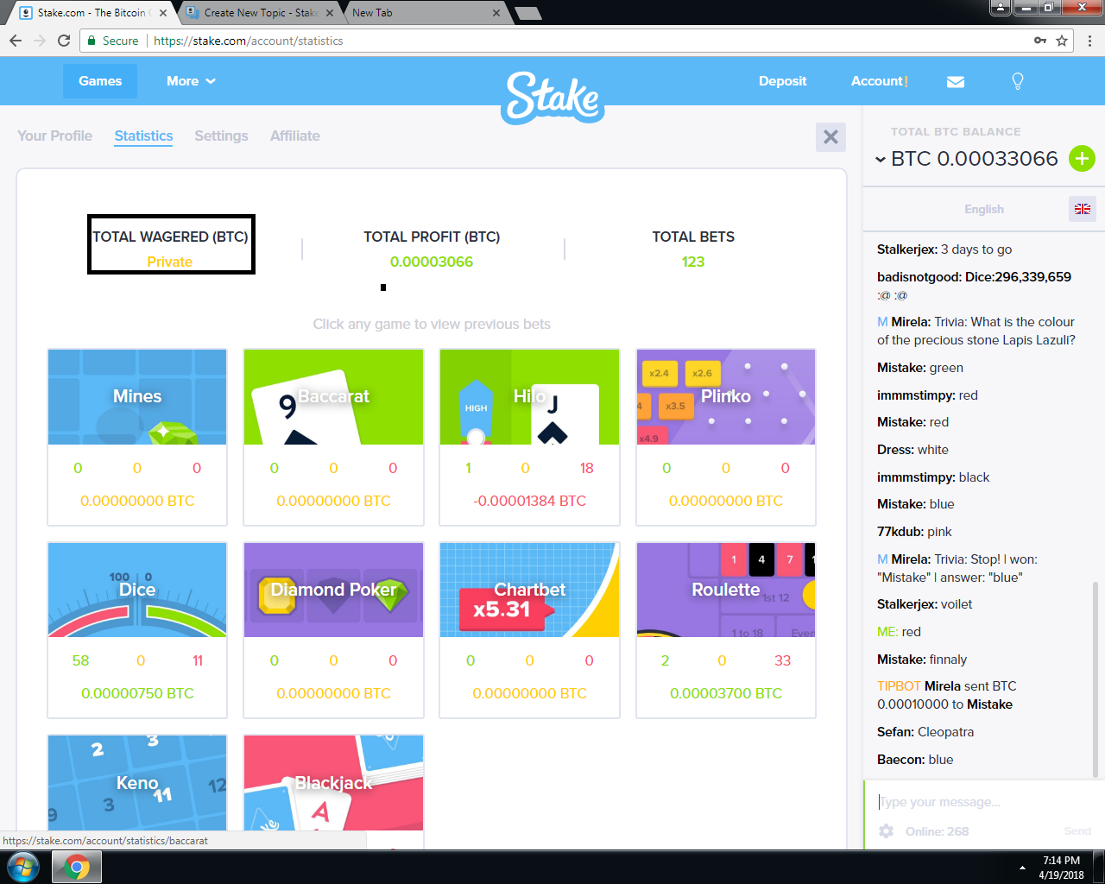Bookmark this page with star icon

pos(1062,41)
